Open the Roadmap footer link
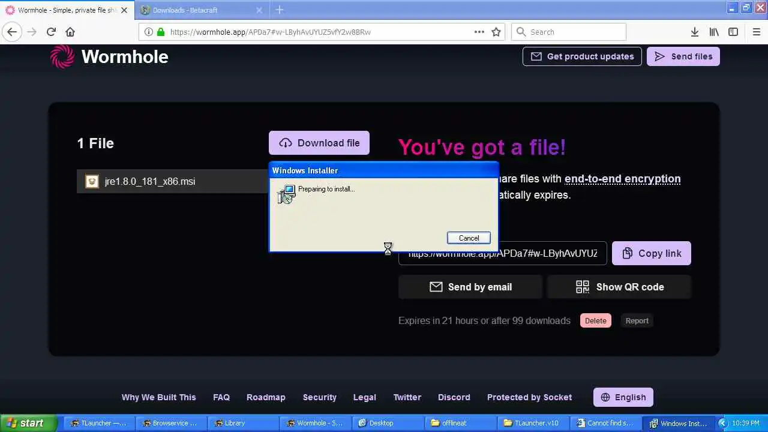 266,397
